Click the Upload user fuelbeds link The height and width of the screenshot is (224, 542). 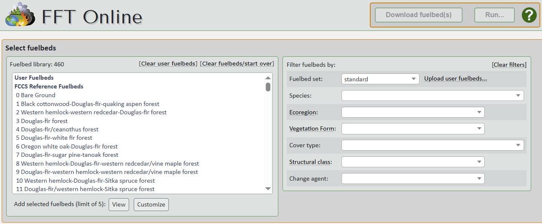click(455, 78)
